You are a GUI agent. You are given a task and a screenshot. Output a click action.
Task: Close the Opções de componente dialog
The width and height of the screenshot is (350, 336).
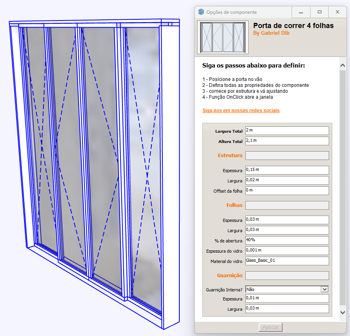pos(337,12)
